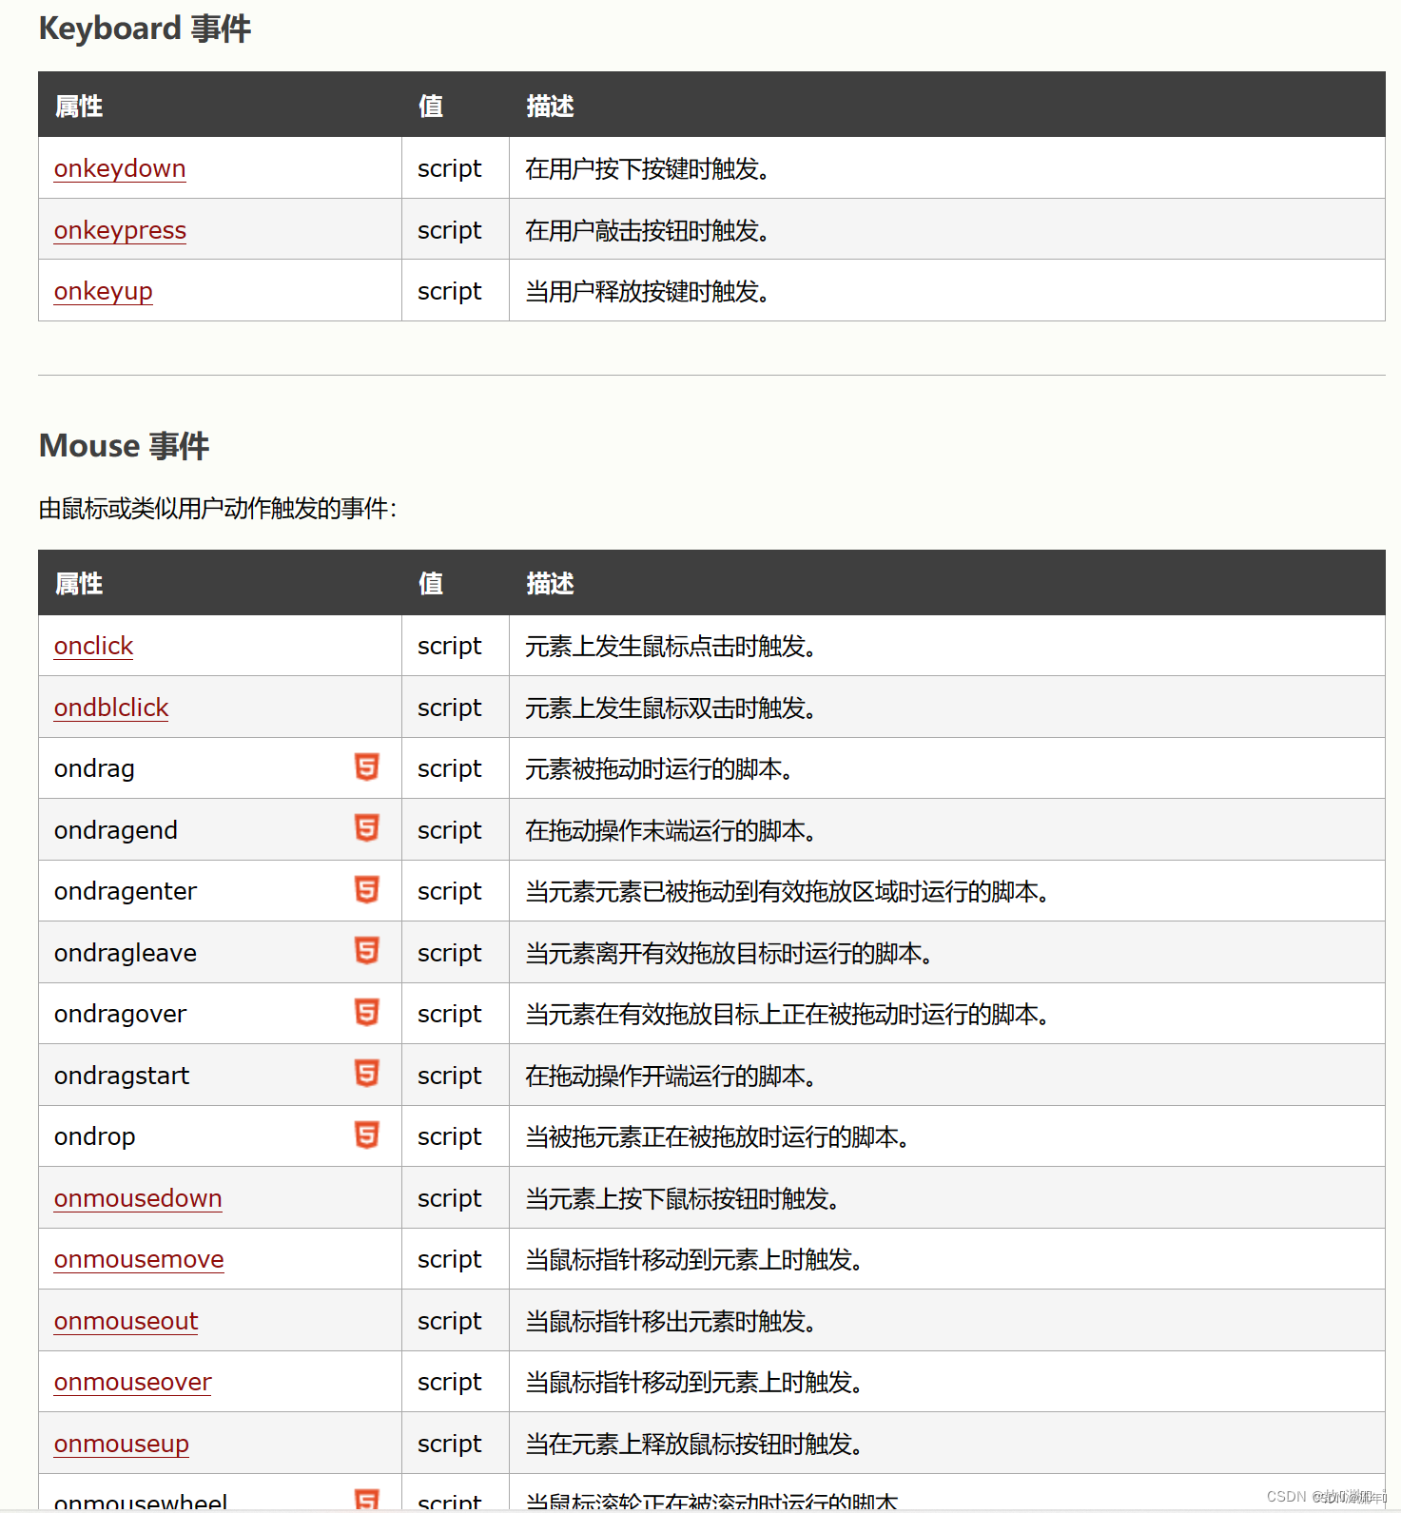Screen dimensions: 1401x1513
Task: Click 描述 header of Mouse table
Action: pos(550,583)
